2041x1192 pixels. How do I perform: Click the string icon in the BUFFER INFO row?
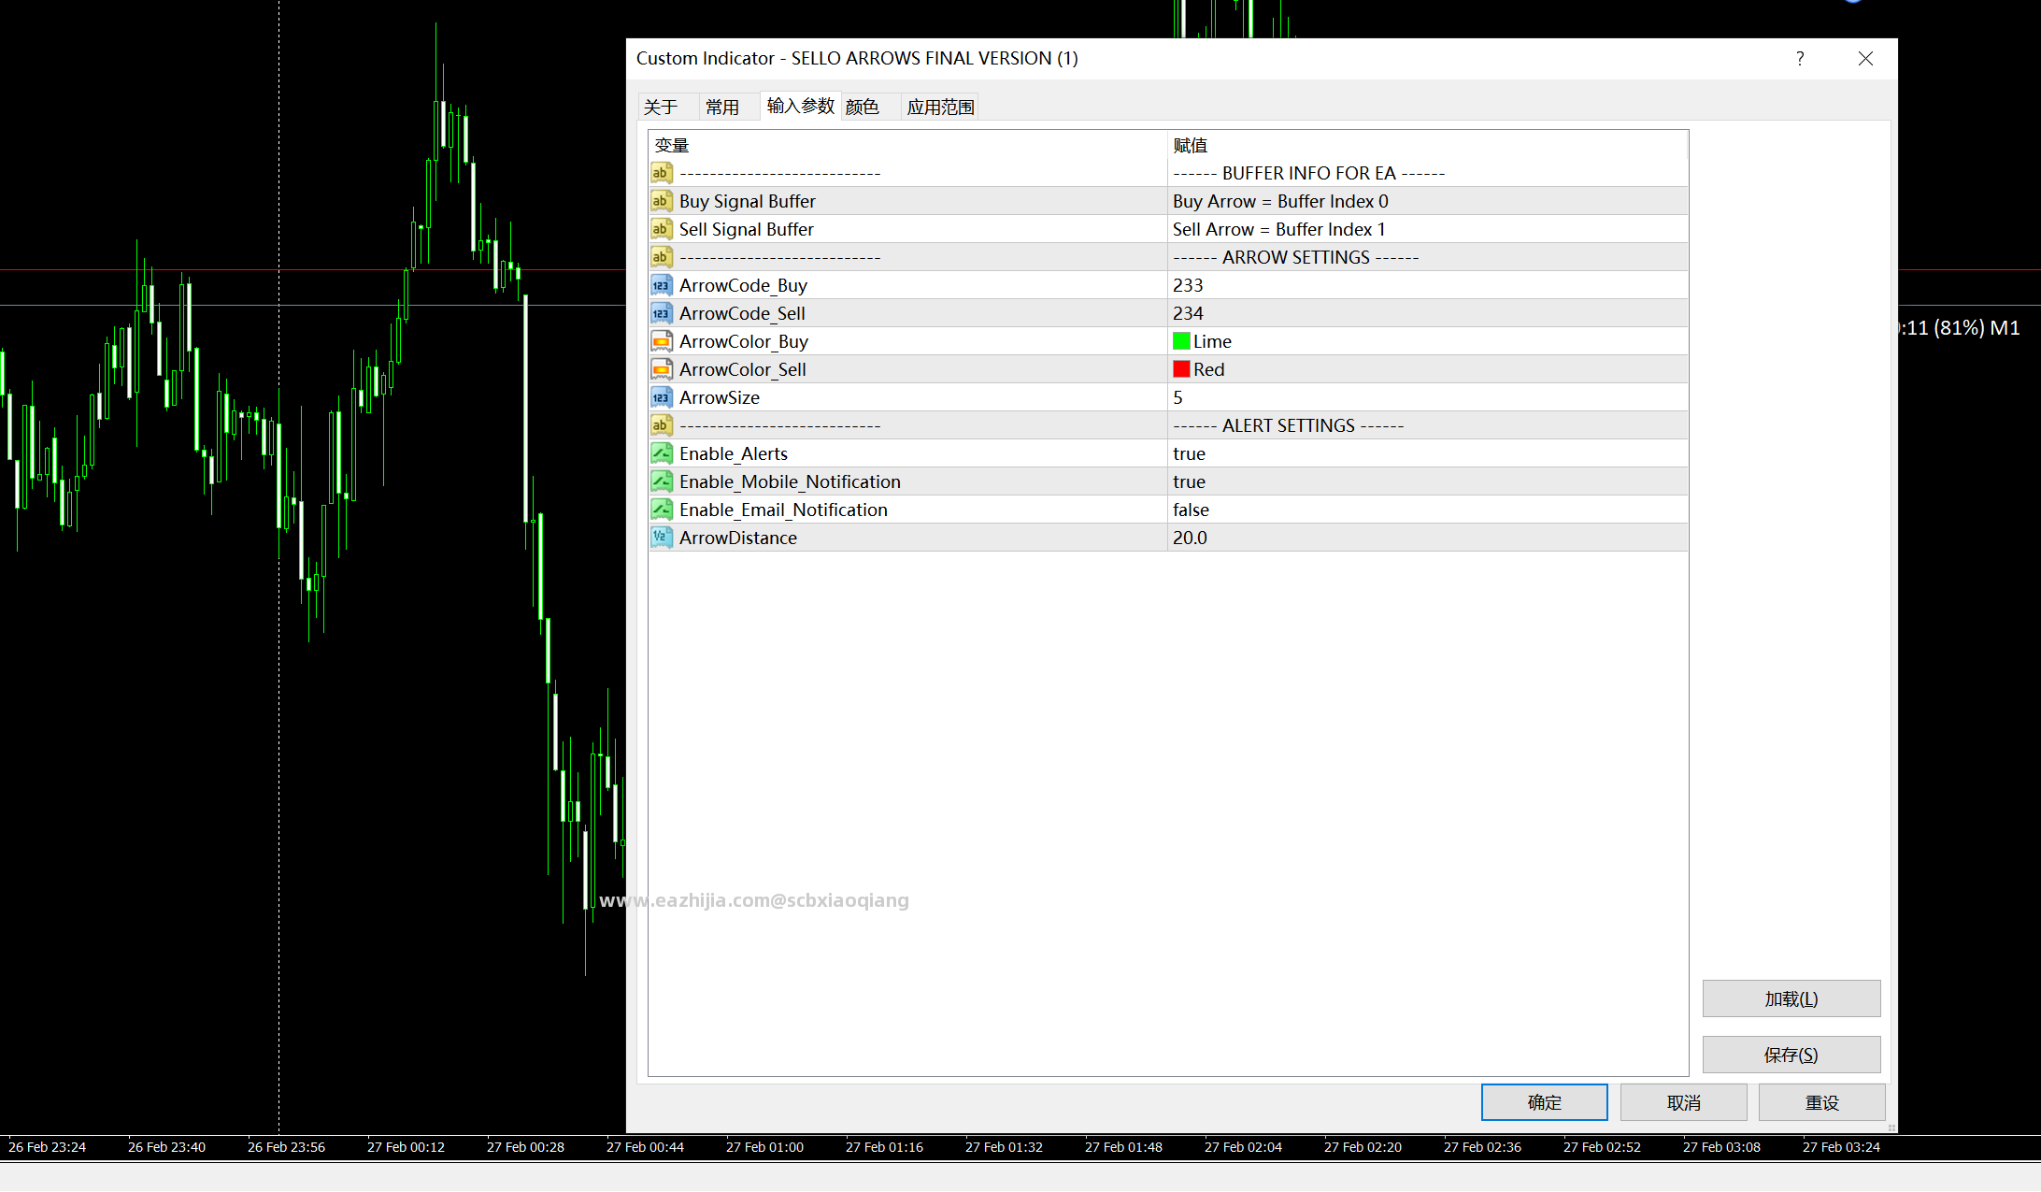662,173
